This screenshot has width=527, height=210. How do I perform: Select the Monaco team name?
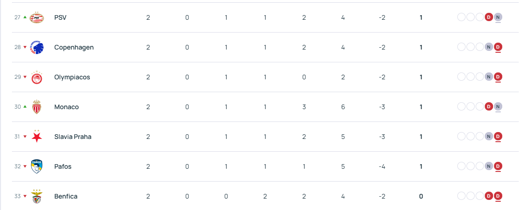(67, 107)
